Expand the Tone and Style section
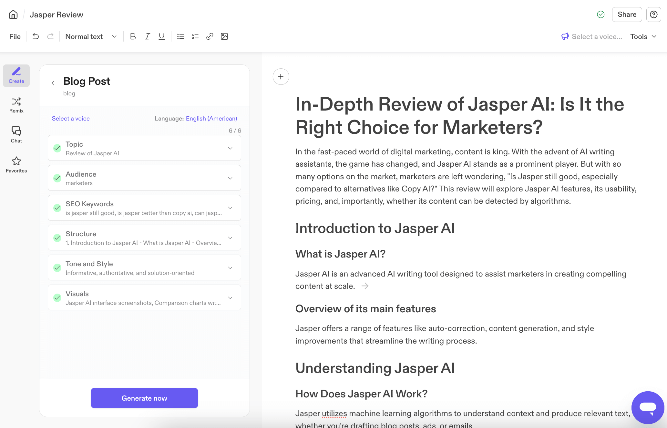This screenshot has height=428, width=667. point(230,268)
